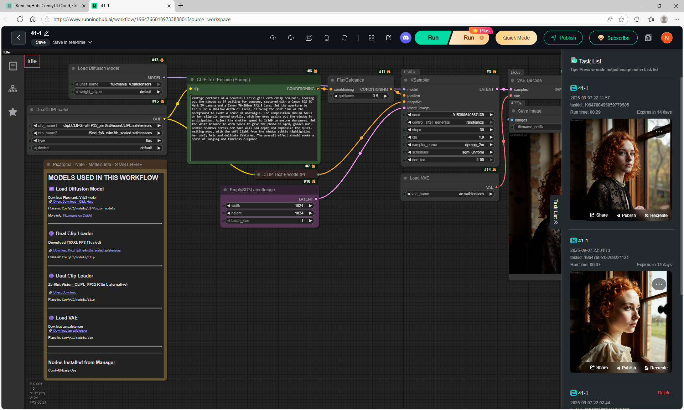Toggle the KSampler node collapse dot
Viewport: 684px width, 410px height.
pyautogui.click(x=405, y=80)
